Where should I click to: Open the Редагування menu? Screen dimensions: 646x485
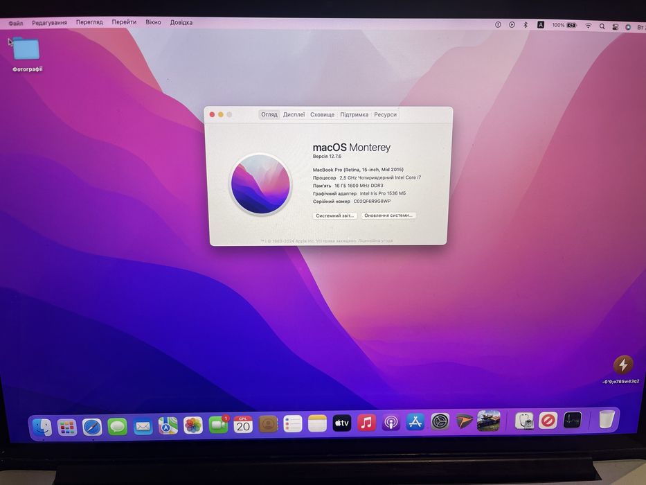click(x=49, y=23)
